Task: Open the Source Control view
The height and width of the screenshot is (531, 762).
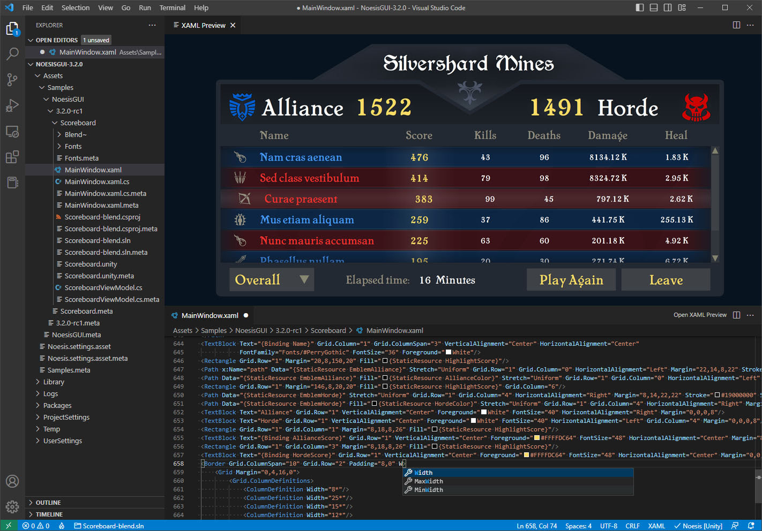Action: pyautogui.click(x=12, y=80)
